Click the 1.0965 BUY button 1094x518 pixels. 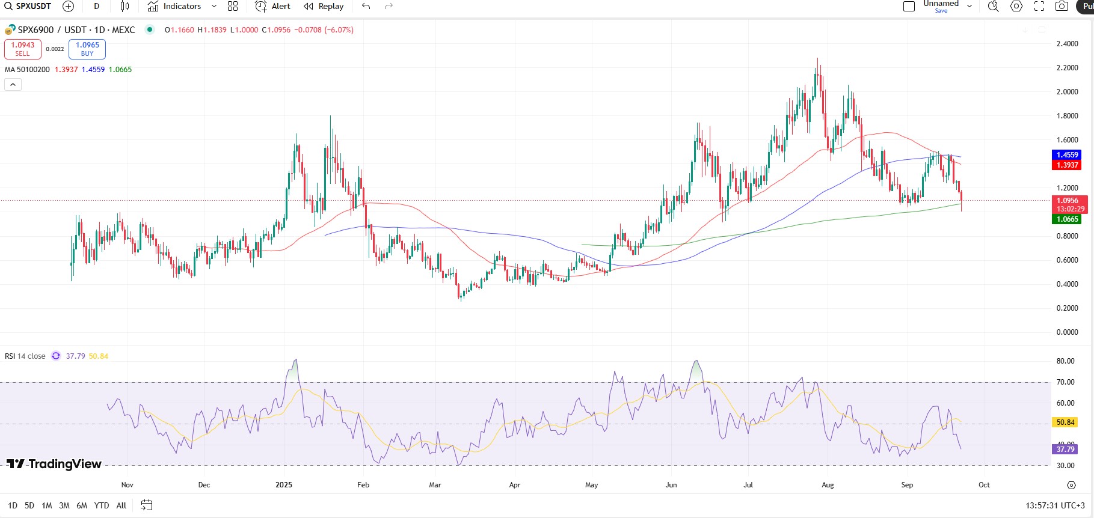pos(87,49)
